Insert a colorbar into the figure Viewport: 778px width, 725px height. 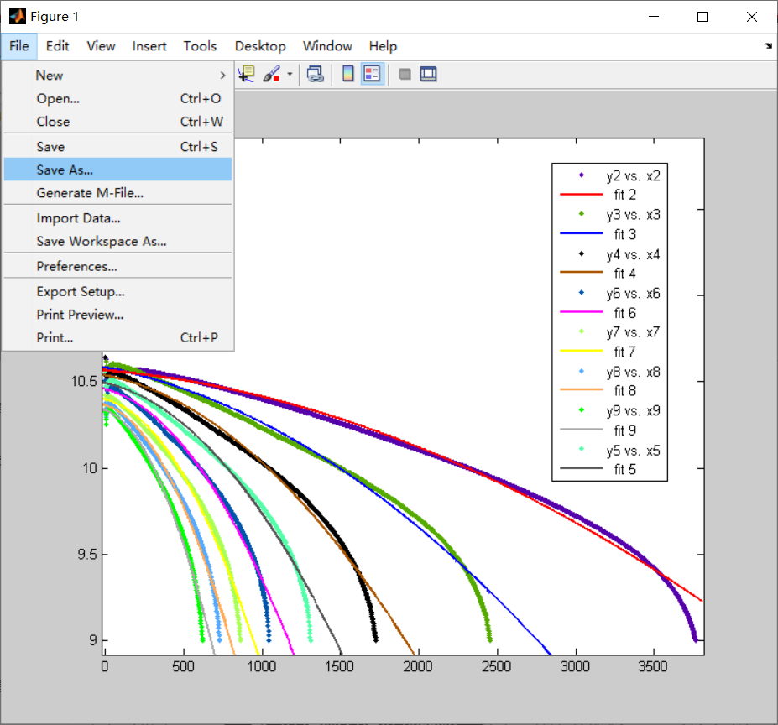(347, 74)
